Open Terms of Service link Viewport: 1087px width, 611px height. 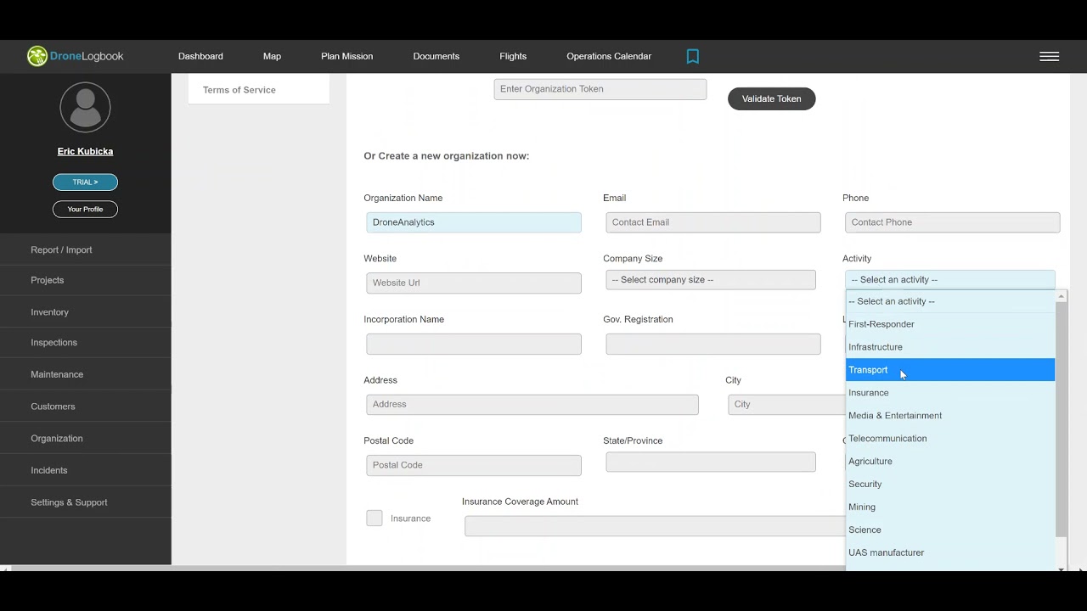[239, 90]
